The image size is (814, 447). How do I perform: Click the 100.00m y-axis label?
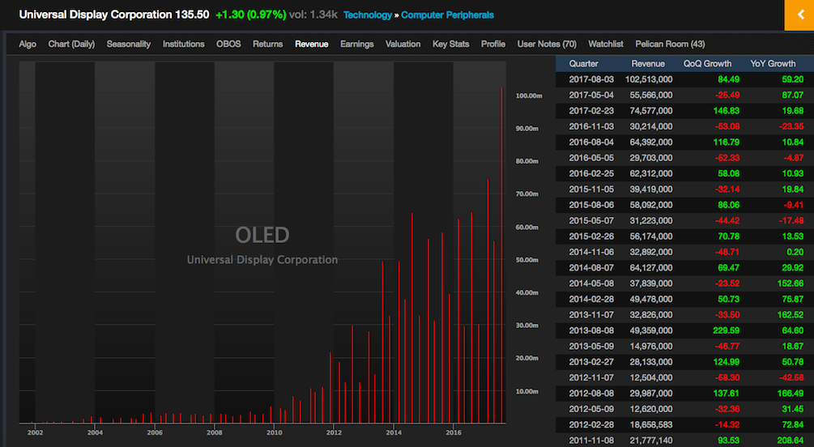tap(529, 96)
